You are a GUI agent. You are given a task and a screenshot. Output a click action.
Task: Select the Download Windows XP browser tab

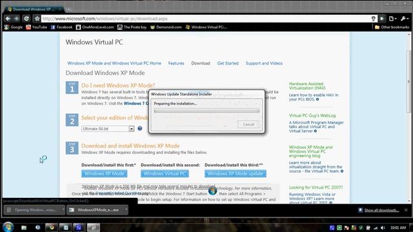(x=34, y=9)
